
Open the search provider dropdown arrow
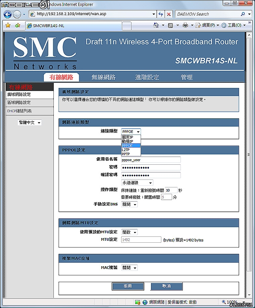(x=249, y=14)
